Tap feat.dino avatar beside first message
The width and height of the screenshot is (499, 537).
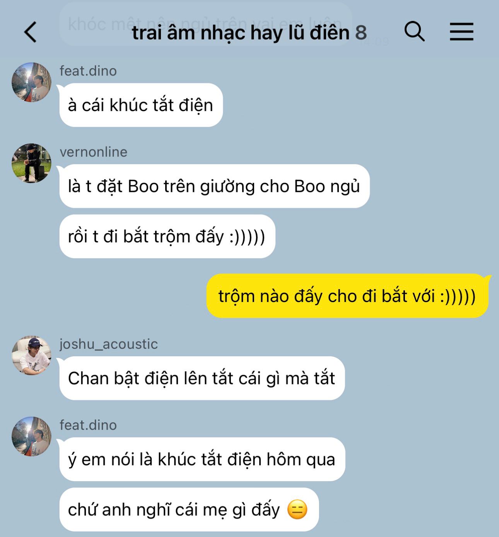[x=31, y=82]
